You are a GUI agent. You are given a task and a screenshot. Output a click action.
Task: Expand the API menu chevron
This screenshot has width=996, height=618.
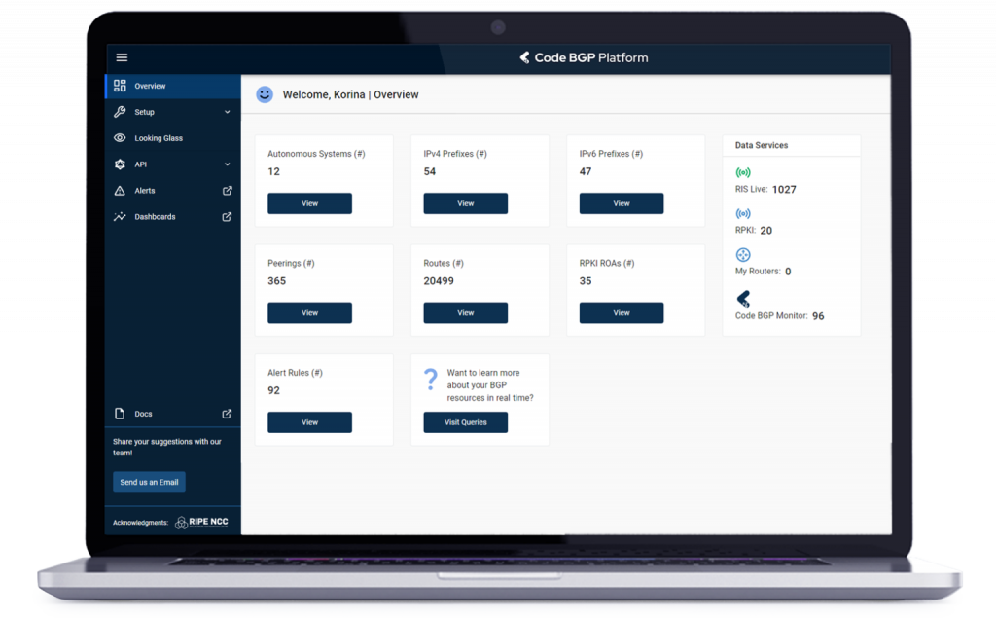pyautogui.click(x=227, y=164)
